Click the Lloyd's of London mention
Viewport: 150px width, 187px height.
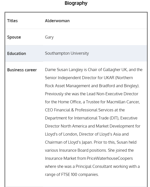tap(61, 134)
